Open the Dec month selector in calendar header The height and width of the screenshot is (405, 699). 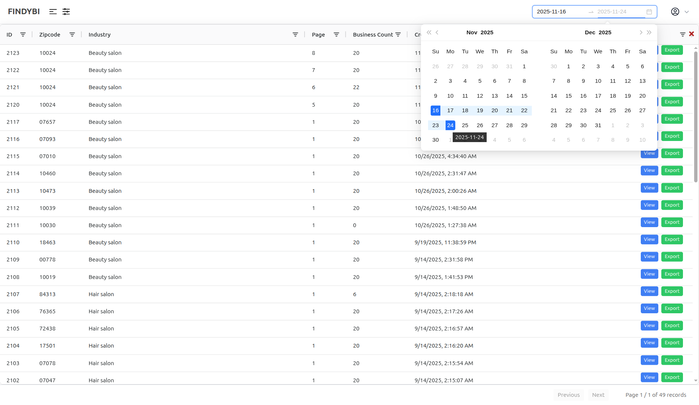(590, 32)
